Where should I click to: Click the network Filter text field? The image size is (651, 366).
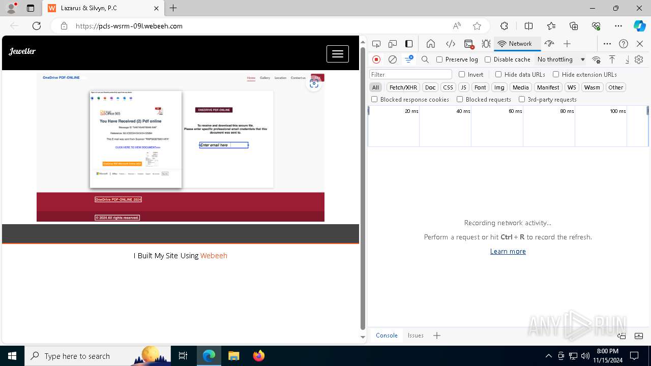(x=410, y=74)
